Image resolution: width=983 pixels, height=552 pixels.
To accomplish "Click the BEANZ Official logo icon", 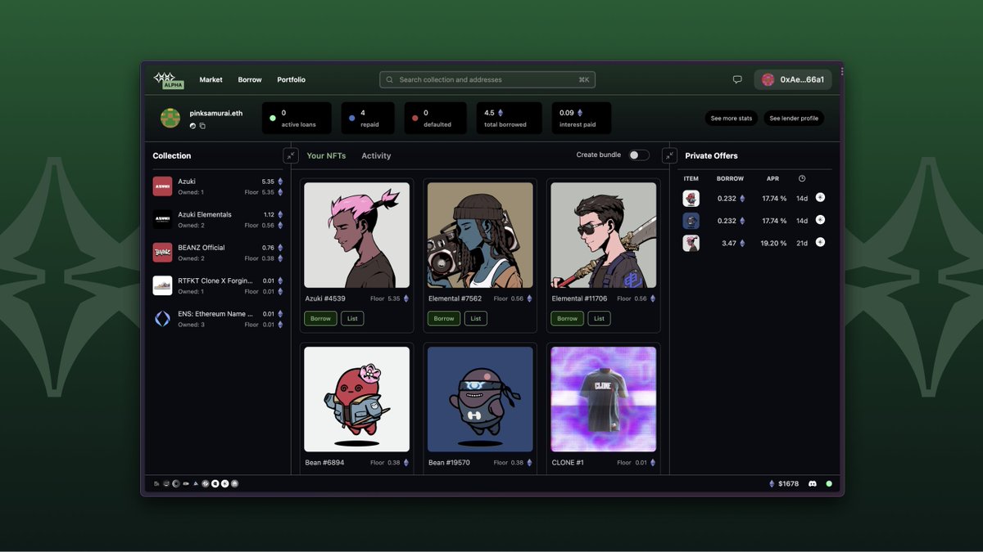I will (x=162, y=252).
